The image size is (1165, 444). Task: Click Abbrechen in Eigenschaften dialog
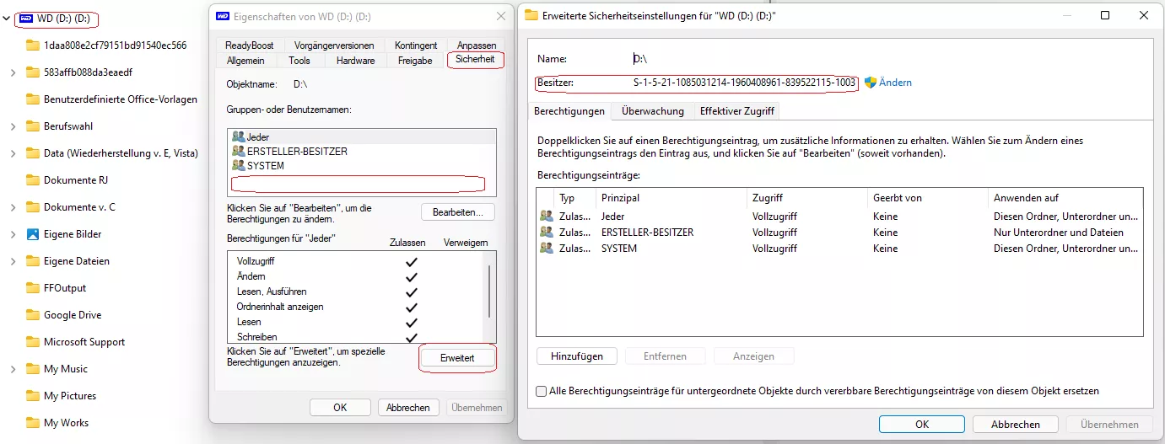click(x=408, y=407)
